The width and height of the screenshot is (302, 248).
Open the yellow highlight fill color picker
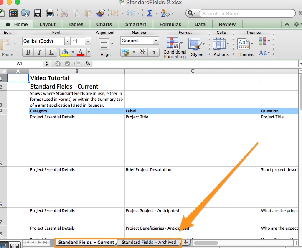tap(65, 52)
